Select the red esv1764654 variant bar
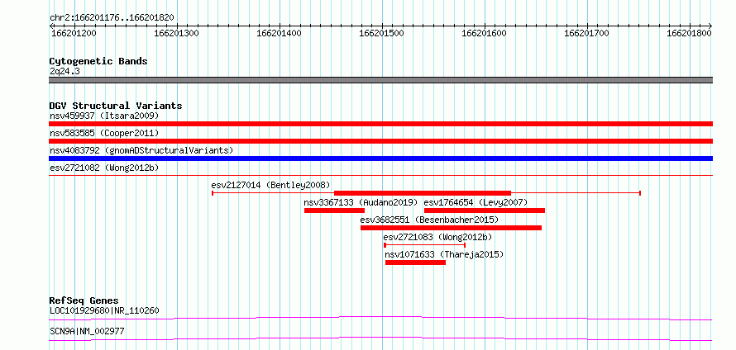This screenshot has width=736, height=350. (x=485, y=210)
